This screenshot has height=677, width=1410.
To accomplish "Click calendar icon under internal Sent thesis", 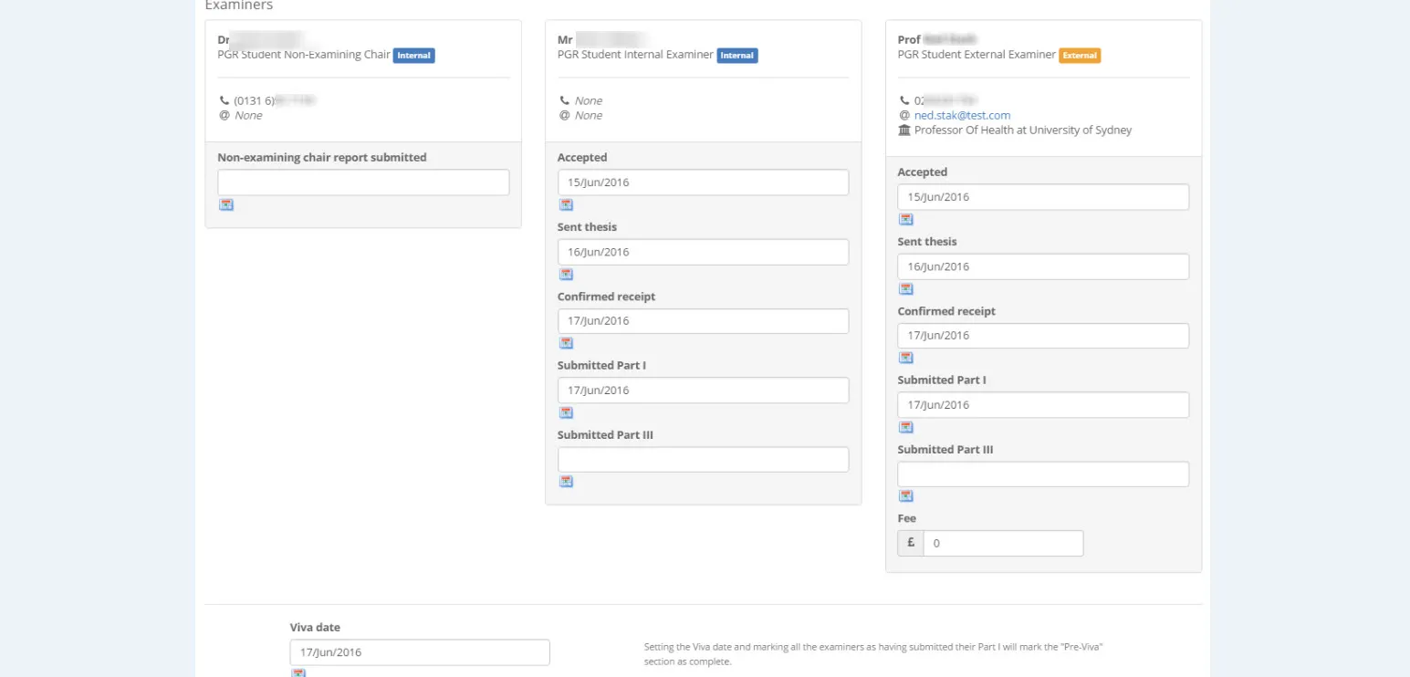I will point(566,275).
